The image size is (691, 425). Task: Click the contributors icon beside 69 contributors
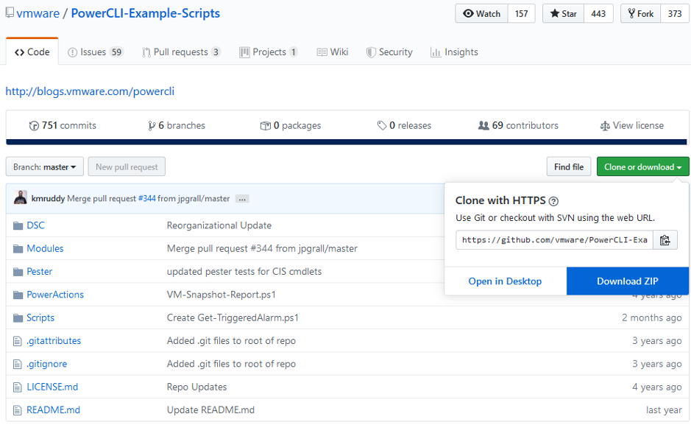click(482, 125)
